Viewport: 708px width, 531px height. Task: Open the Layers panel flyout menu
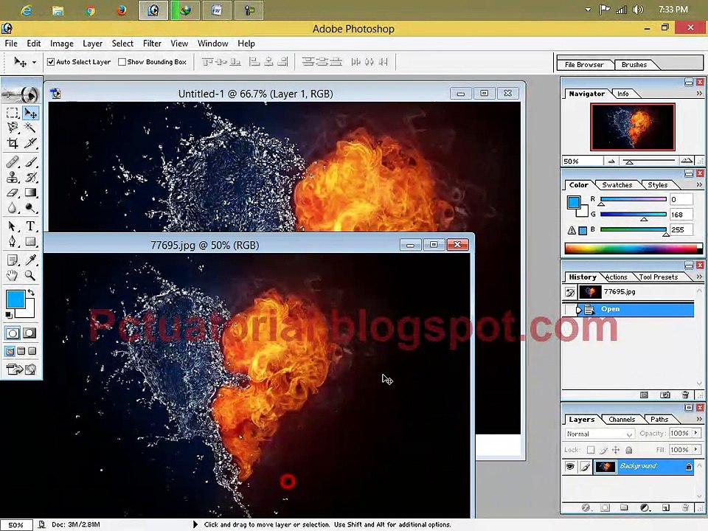[x=699, y=419]
